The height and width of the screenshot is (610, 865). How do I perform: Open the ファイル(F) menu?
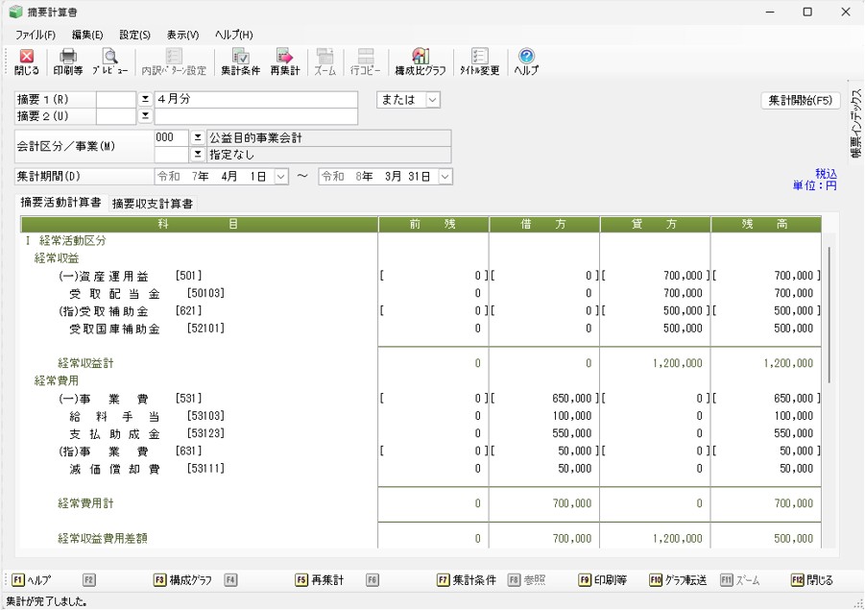pyautogui.click(x=36, y=35)
